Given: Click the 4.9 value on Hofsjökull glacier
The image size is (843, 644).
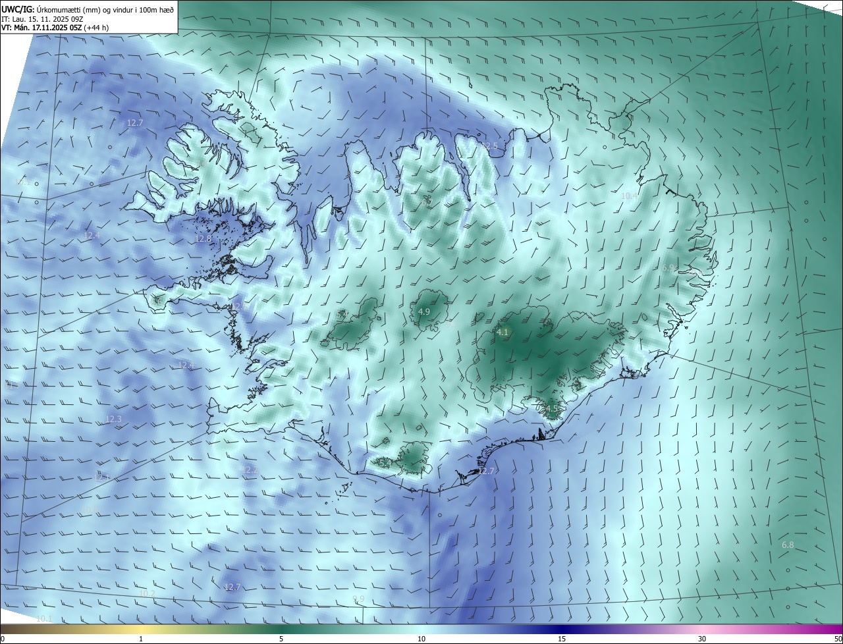Looking at the screenshot, I should click(424, 311).
